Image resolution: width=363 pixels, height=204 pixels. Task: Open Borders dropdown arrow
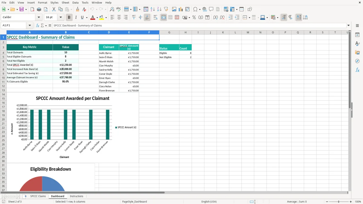(249, 18)
